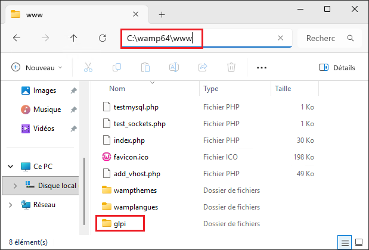Expand the Réseau tree node
This screenshot has height=250, width=369.
pyautogui.click(x=11, y=205)
